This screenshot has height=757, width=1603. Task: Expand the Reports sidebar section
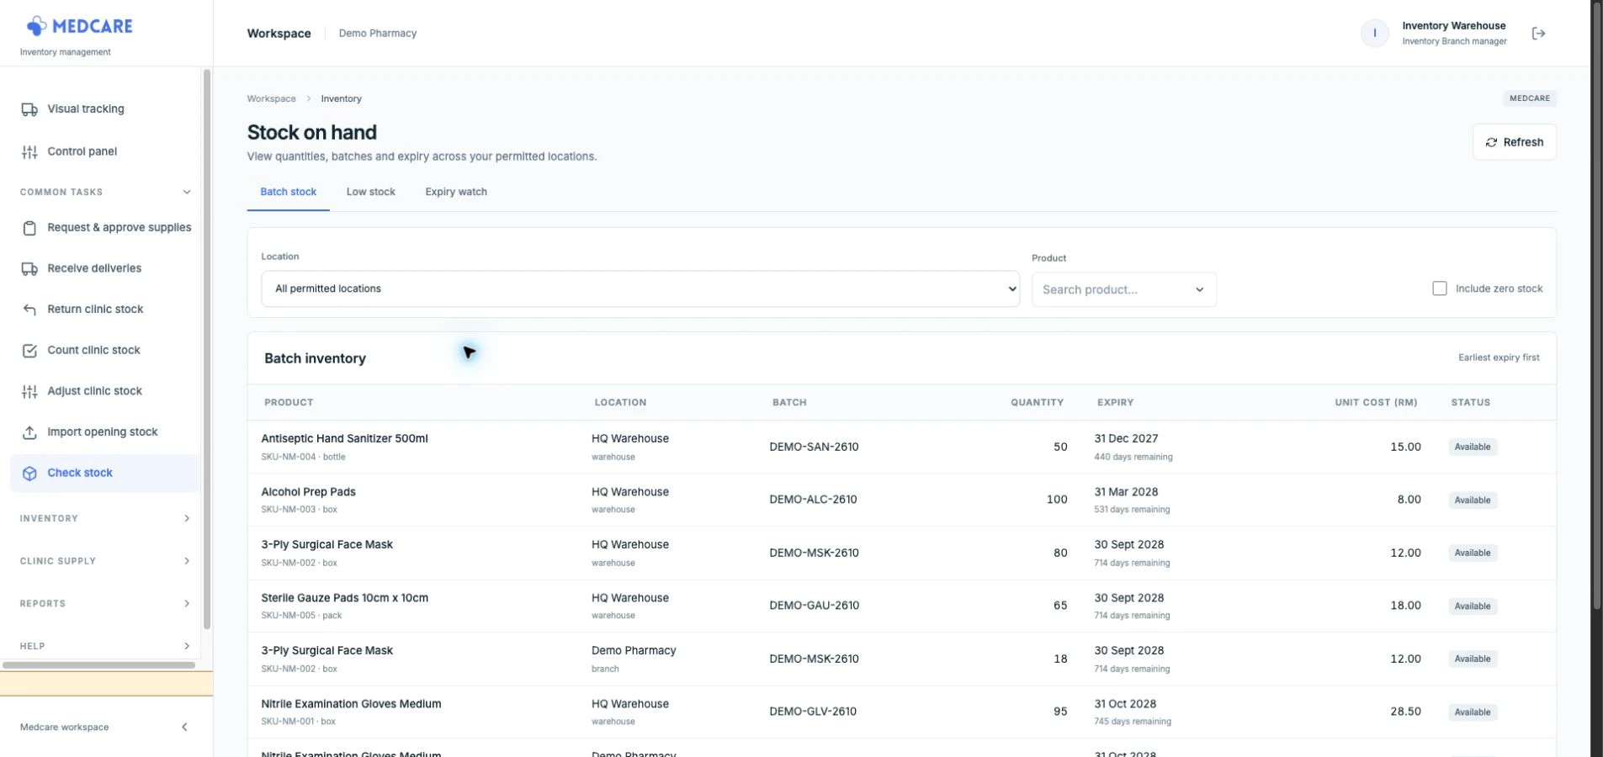point(105,603)
